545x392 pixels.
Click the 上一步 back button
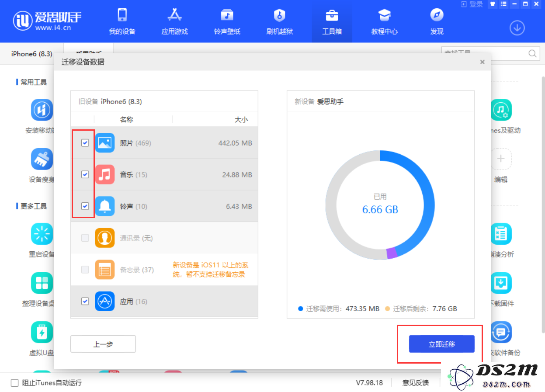(103, 344)
